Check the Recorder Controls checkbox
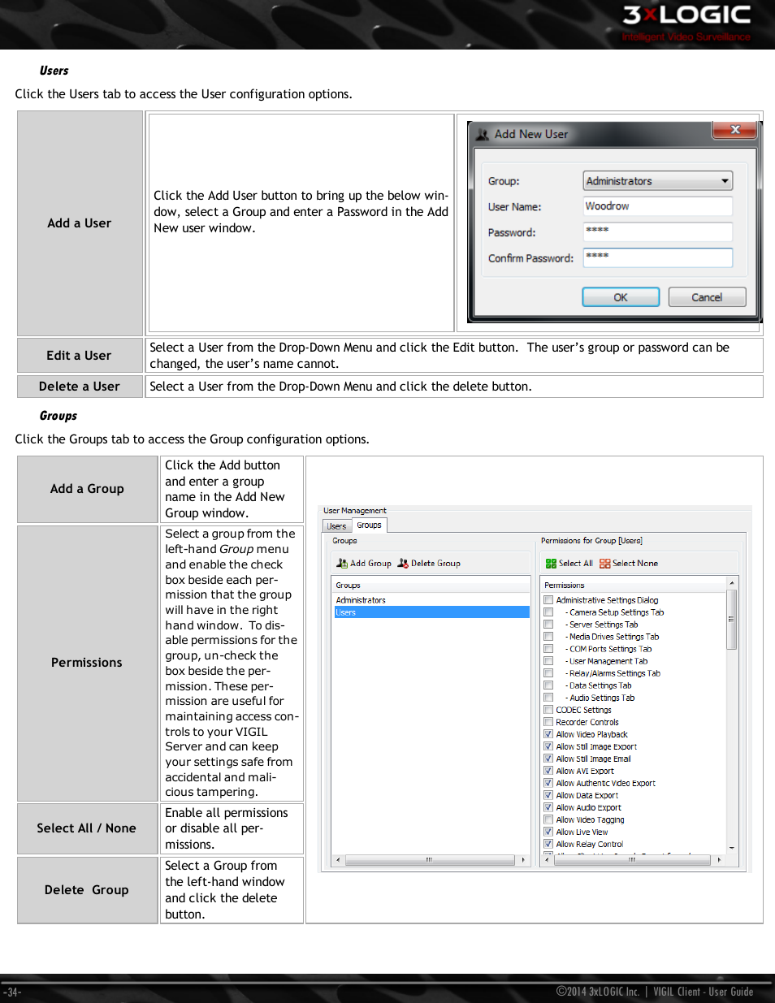 pos(548,722)
